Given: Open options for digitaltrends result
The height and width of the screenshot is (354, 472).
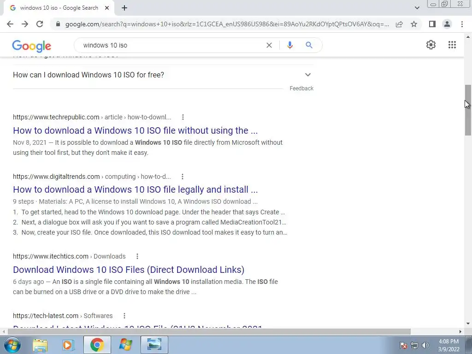Looking at the screenshot, I should [183, 177].
